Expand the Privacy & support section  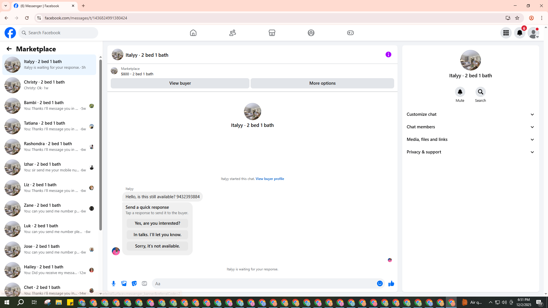(470, 152)
